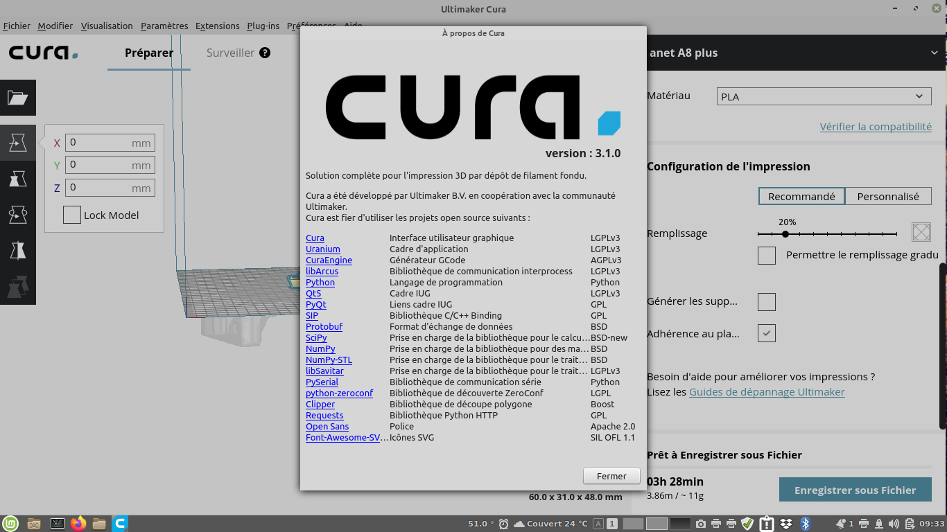
Task: Open the Extensions menu
Action: pos(218,26)
